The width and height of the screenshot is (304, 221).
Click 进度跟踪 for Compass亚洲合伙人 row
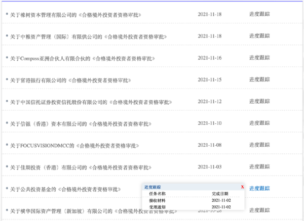[259, 58]
